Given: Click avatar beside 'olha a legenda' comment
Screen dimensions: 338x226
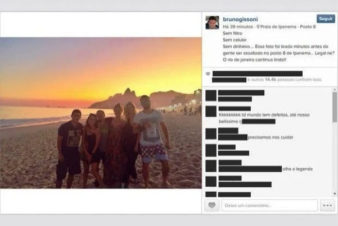Looking at the screenshot, I should tap(211, 166).
